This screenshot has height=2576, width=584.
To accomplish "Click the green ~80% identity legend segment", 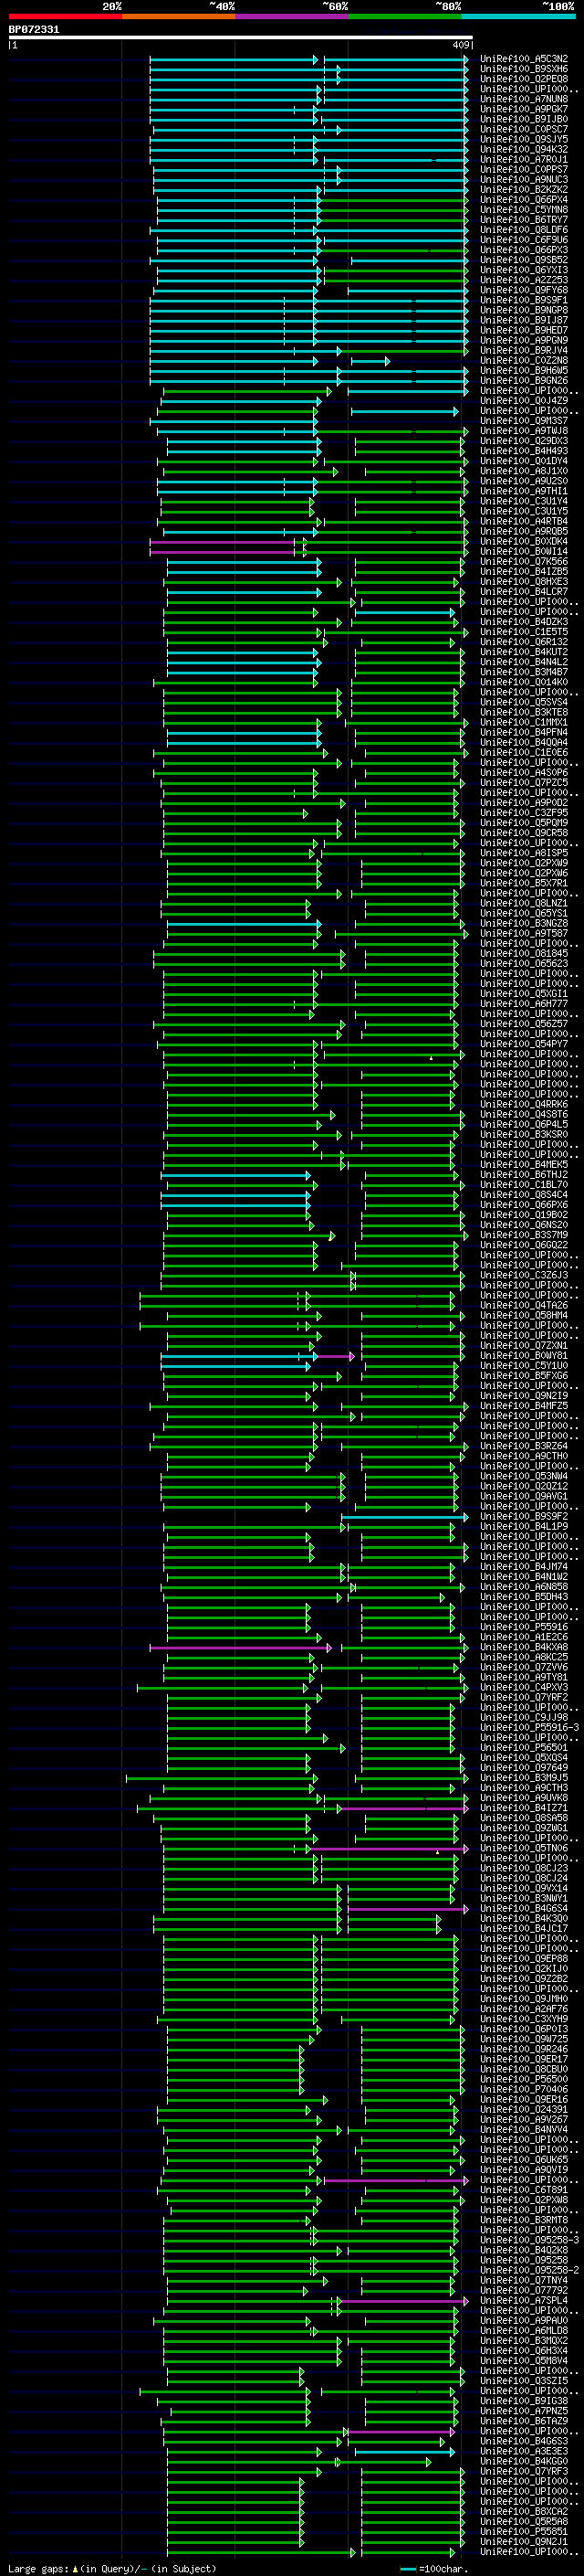I will click(404, 16).
